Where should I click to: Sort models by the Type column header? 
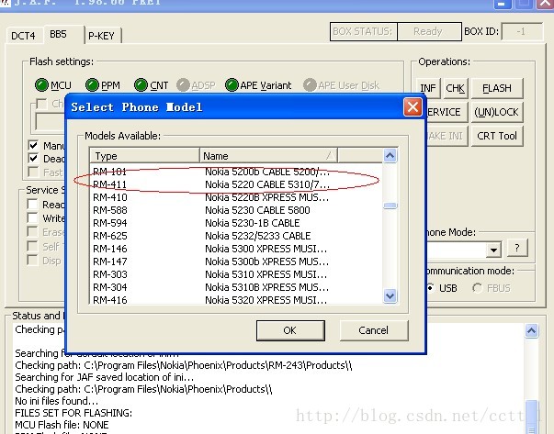tap(144, 156)
